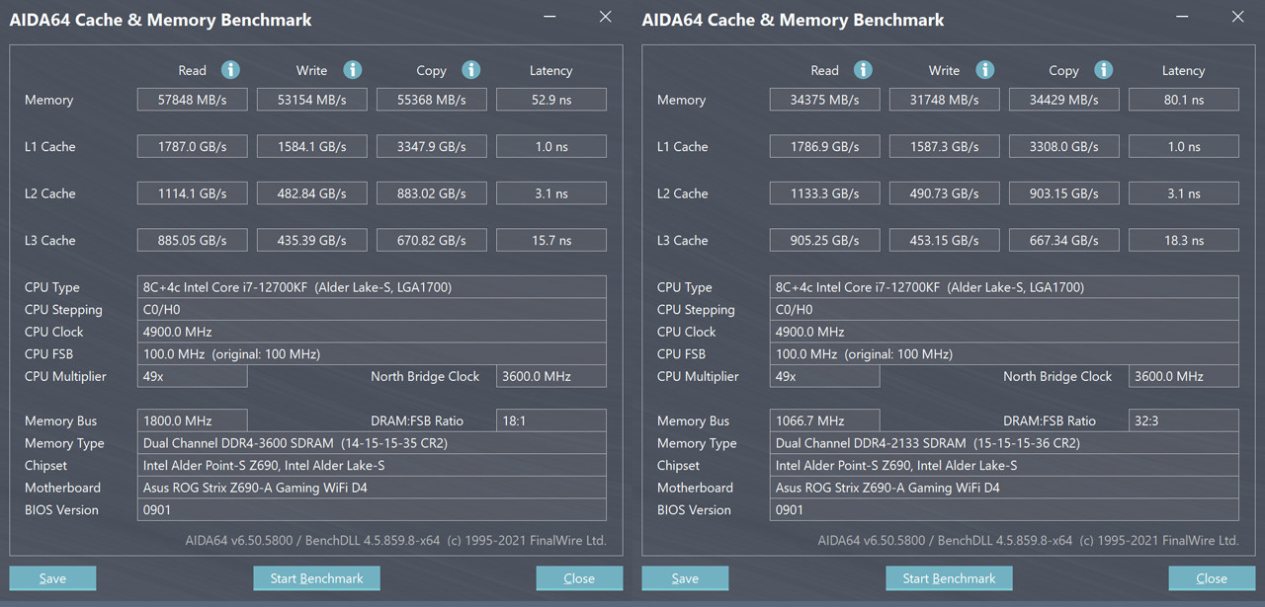The height and width of the screenshot is (607, 1265).
Task: Close the right window using Close button
Action: click(1212, 578)
